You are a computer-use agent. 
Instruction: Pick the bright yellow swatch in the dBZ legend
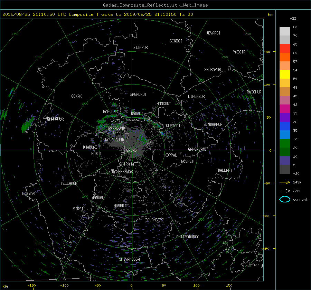pos(285,74)
